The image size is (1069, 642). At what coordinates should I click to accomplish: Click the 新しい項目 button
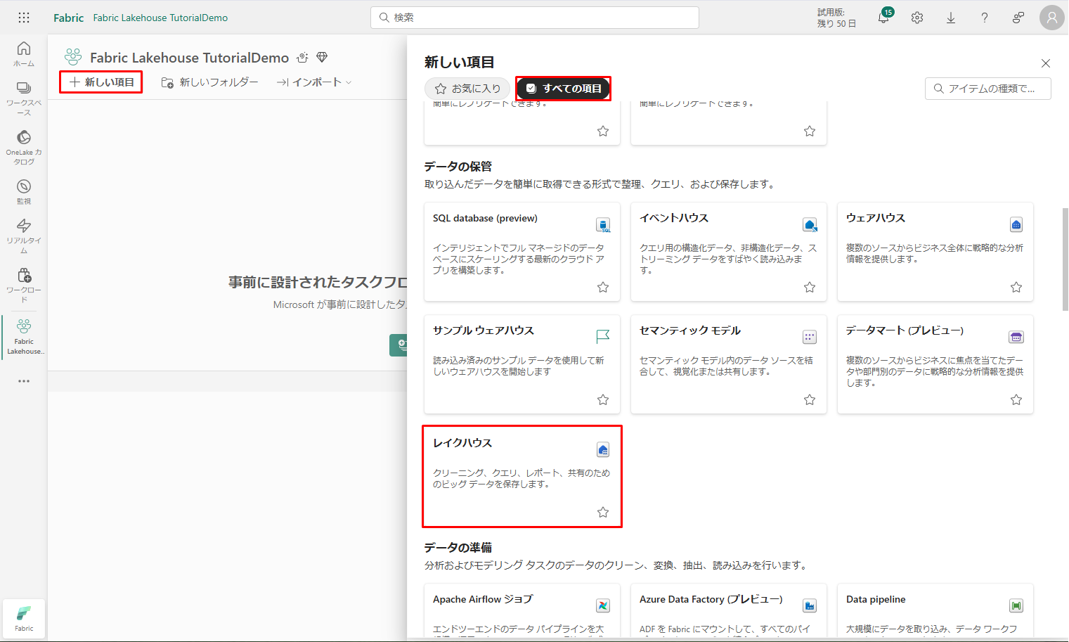(101, 82)
